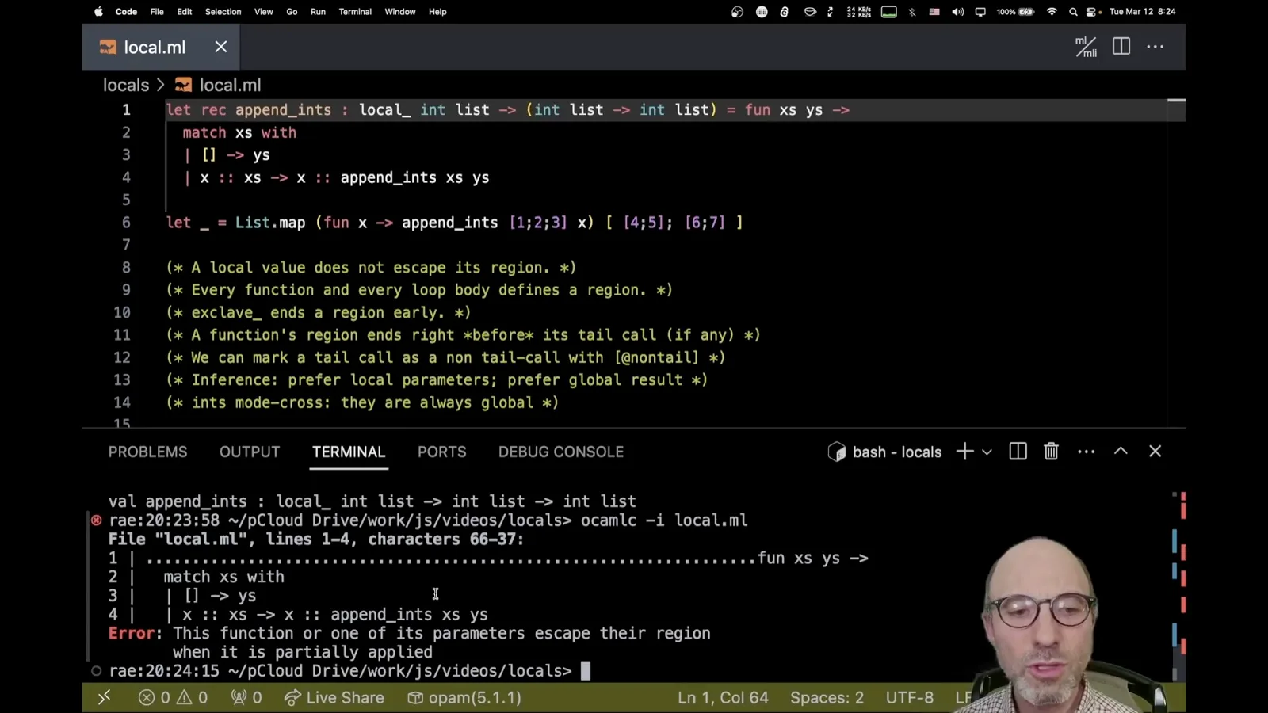This screenshot has width=1268, height=713.
Task: Switch to the PORTS panel tab
Action: pos(441,452)
